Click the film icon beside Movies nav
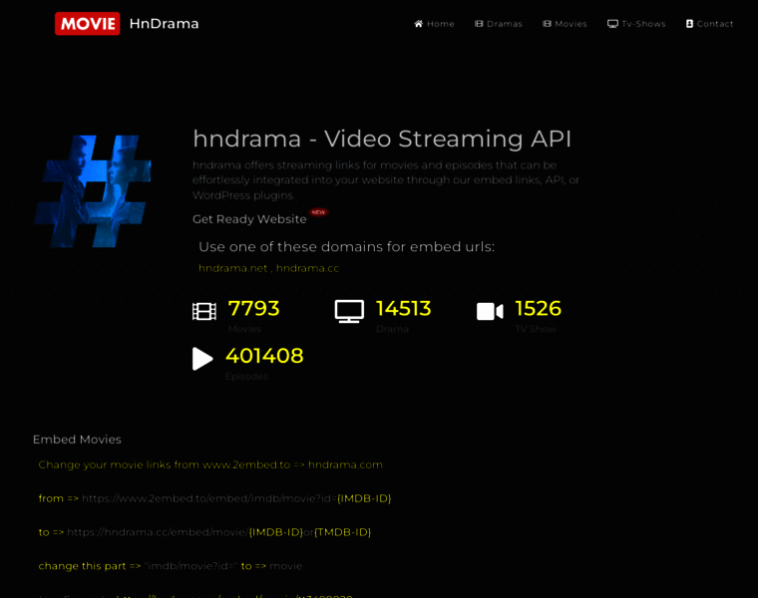Viewport: 758px width, 598px height. pos(548,24)
